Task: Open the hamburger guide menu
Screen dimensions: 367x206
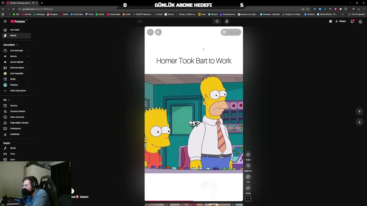Action: point(5,21)
